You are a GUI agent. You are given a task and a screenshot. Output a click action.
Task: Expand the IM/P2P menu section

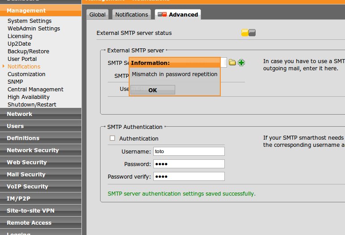pos(41,199)
